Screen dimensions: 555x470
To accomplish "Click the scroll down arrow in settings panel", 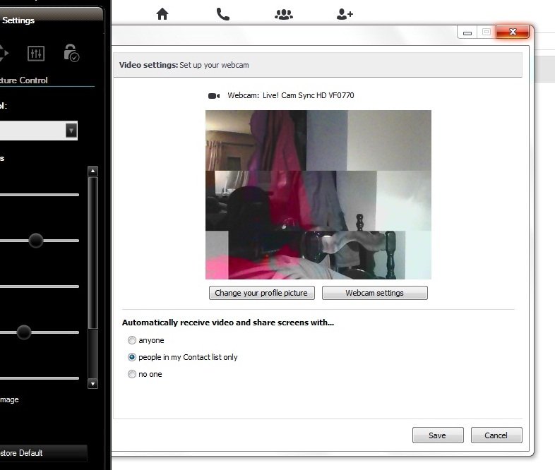I will pyautogui.click(x=92, y=384).
